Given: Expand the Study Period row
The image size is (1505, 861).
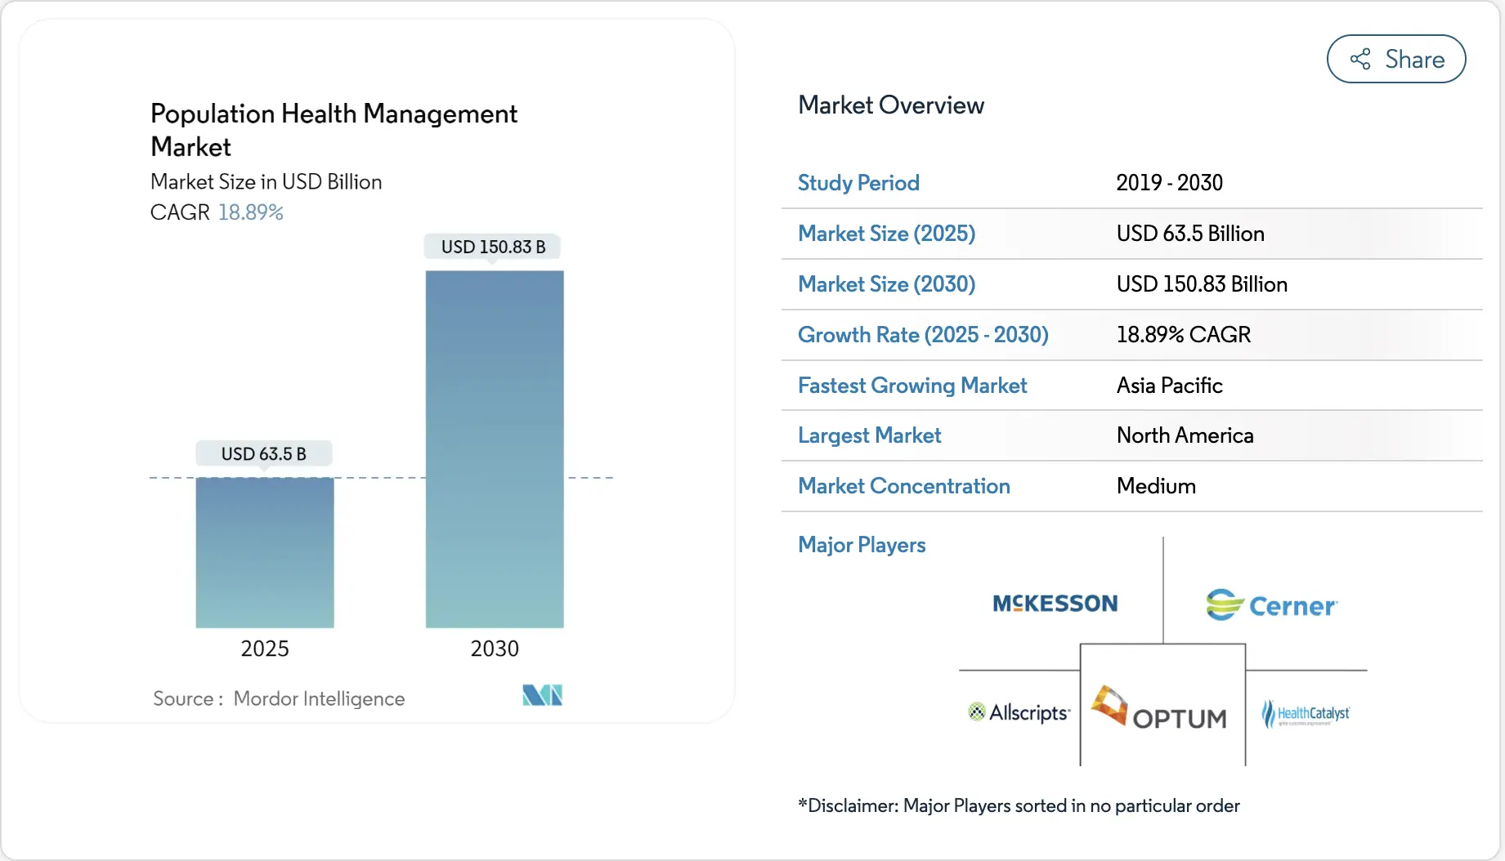Looking at the screenshot, I should pyautogui.click(x=858, y=183).
